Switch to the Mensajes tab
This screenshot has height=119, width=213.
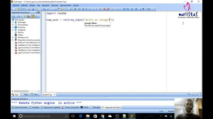click(x=95, y=107)
